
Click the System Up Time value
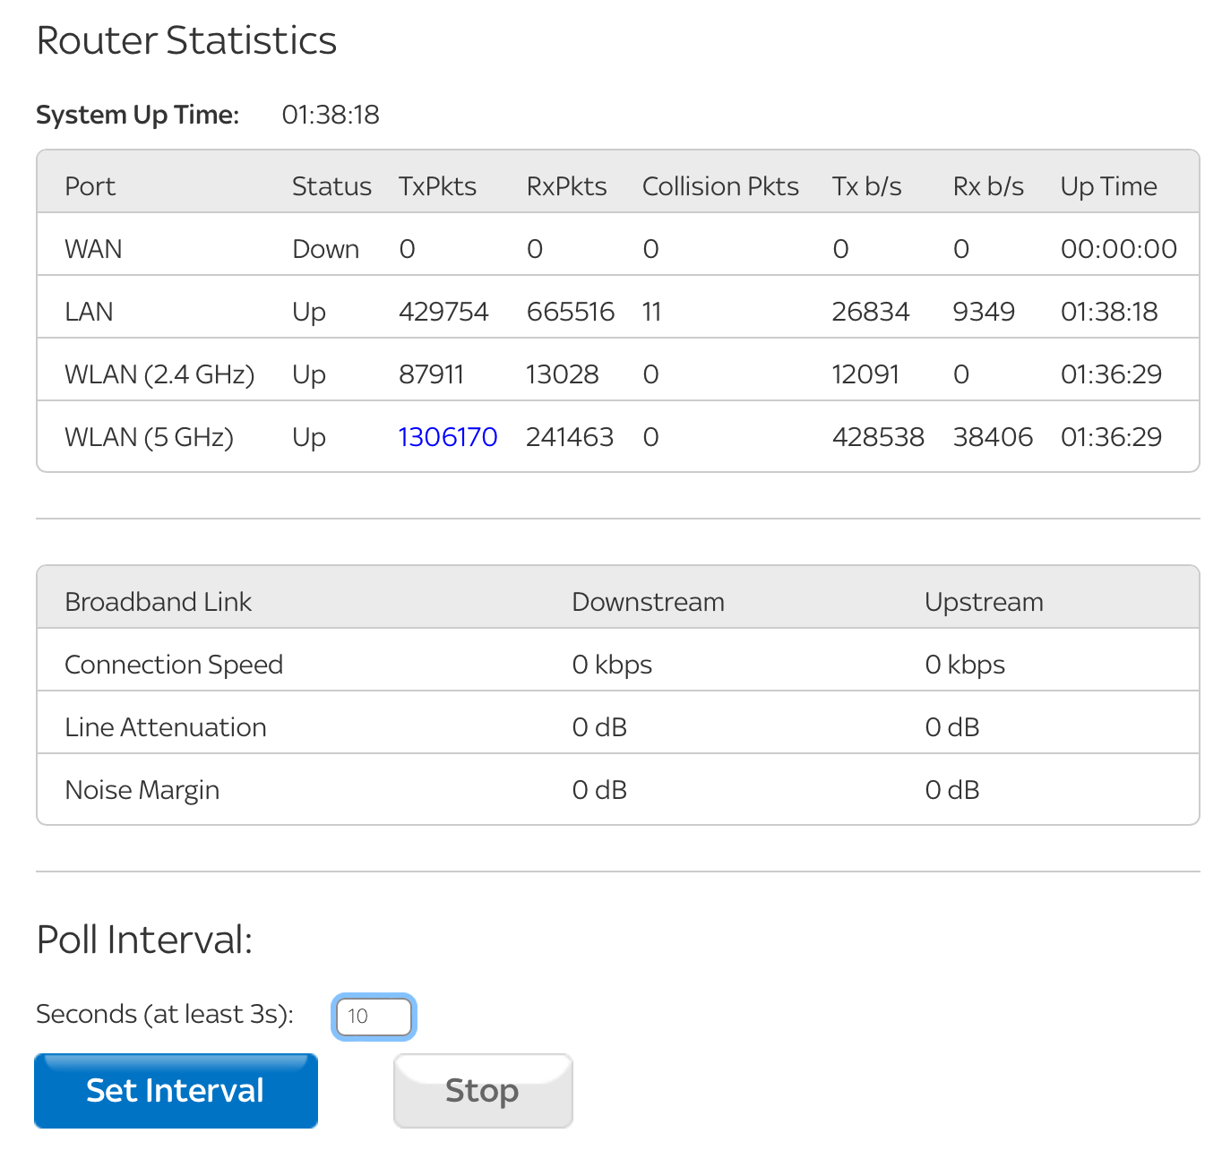click(331, 115)
